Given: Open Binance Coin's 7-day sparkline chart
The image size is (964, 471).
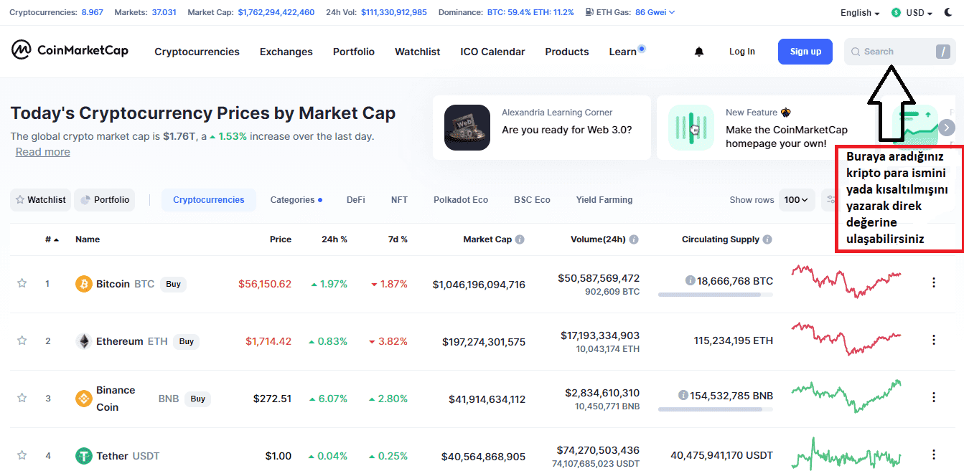Looking at the screenshot, I should pos(846,396).
